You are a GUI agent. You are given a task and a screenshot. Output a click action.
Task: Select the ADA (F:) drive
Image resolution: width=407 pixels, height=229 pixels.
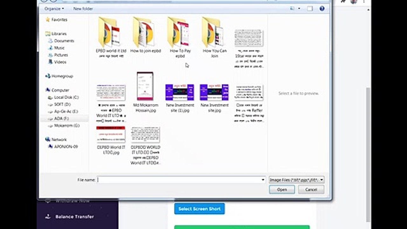(x=58, y=119)
